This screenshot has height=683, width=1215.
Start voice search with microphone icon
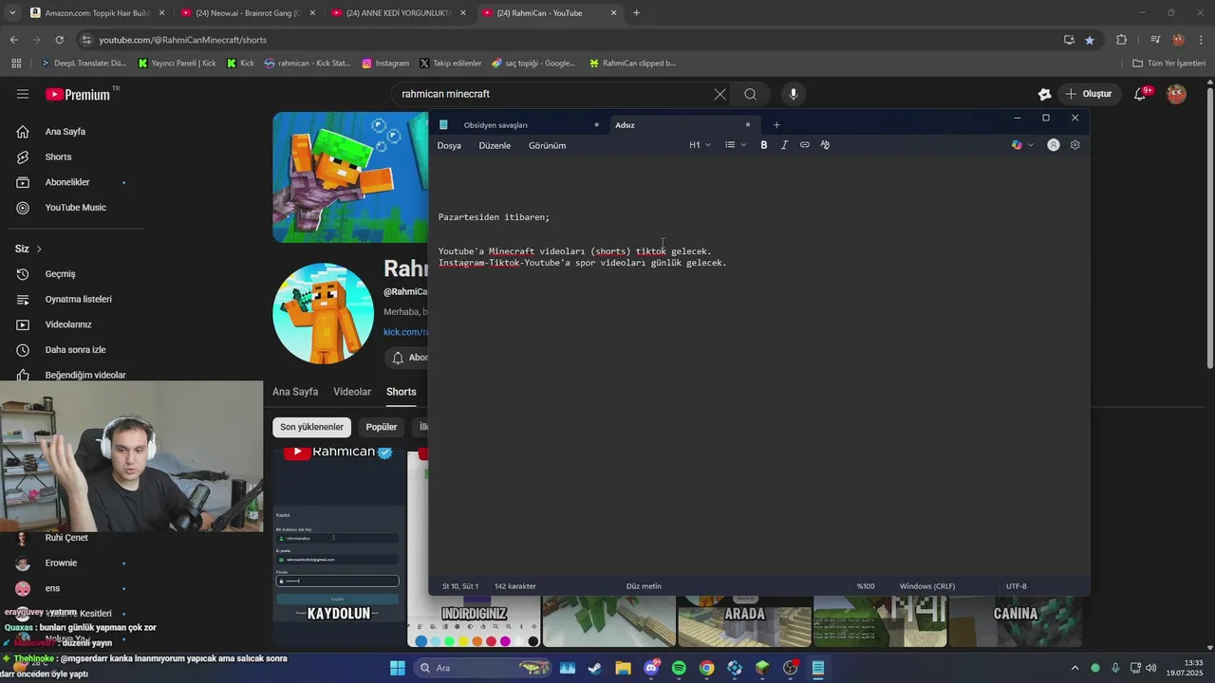point(794,94)
